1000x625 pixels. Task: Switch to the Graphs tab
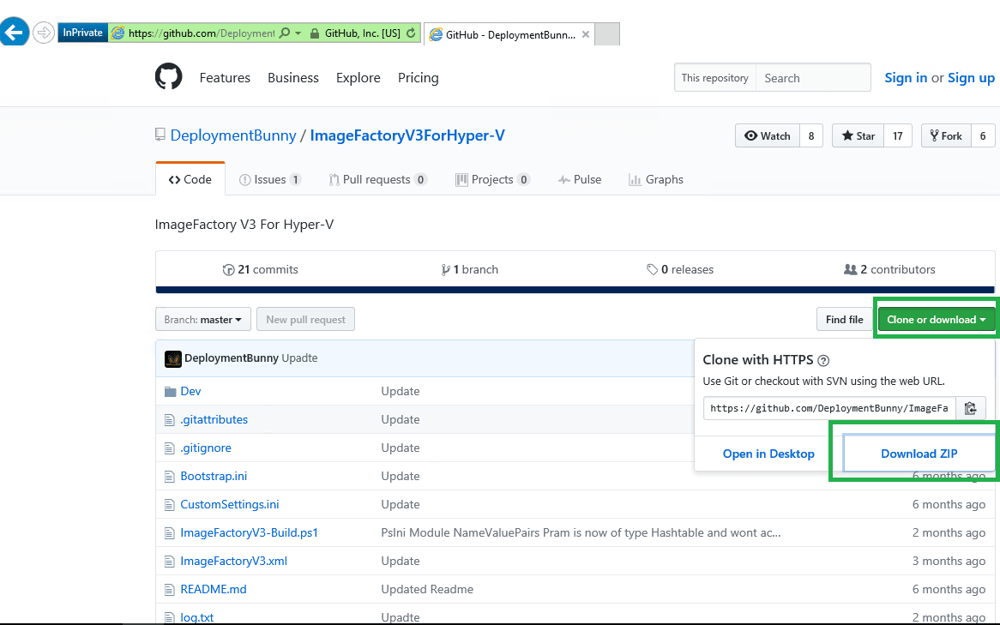pyautogui.click(x=656, y=179)
